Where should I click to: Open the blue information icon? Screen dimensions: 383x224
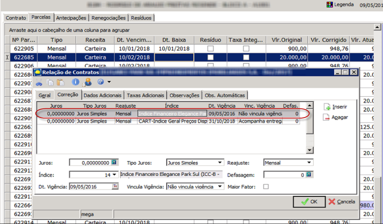click(76, 82)
